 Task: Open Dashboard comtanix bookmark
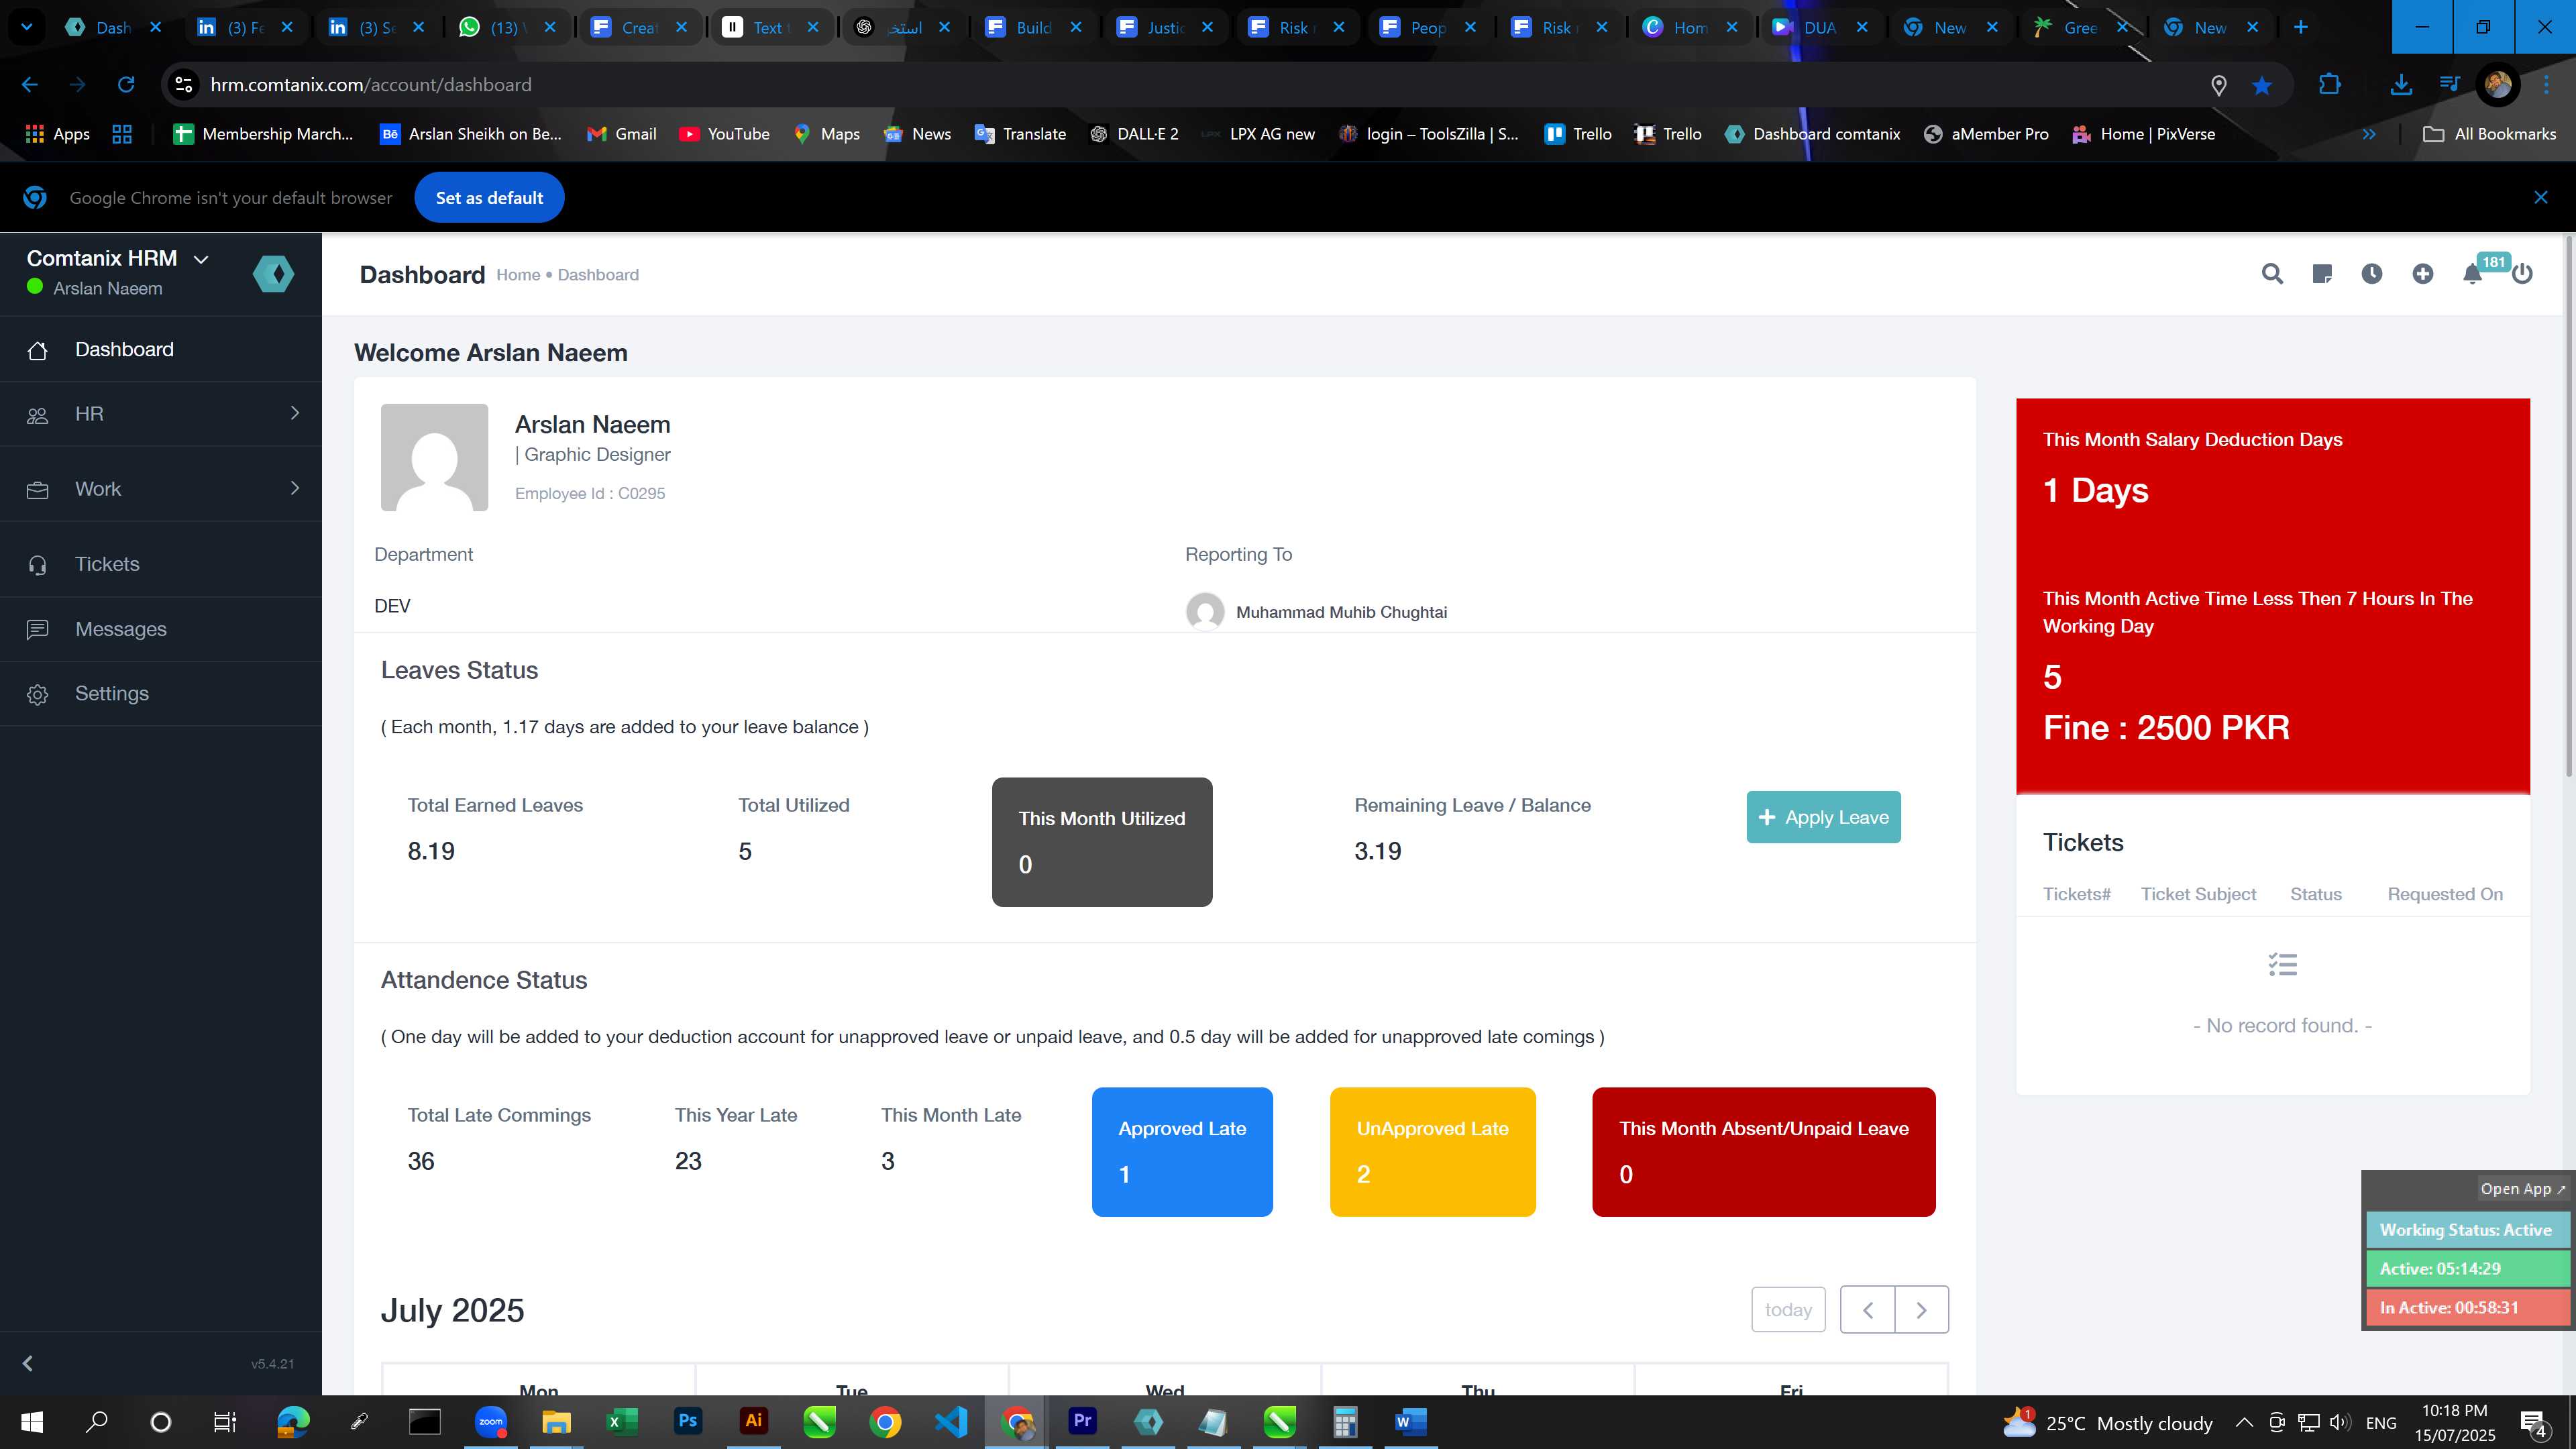point(1813,134)
